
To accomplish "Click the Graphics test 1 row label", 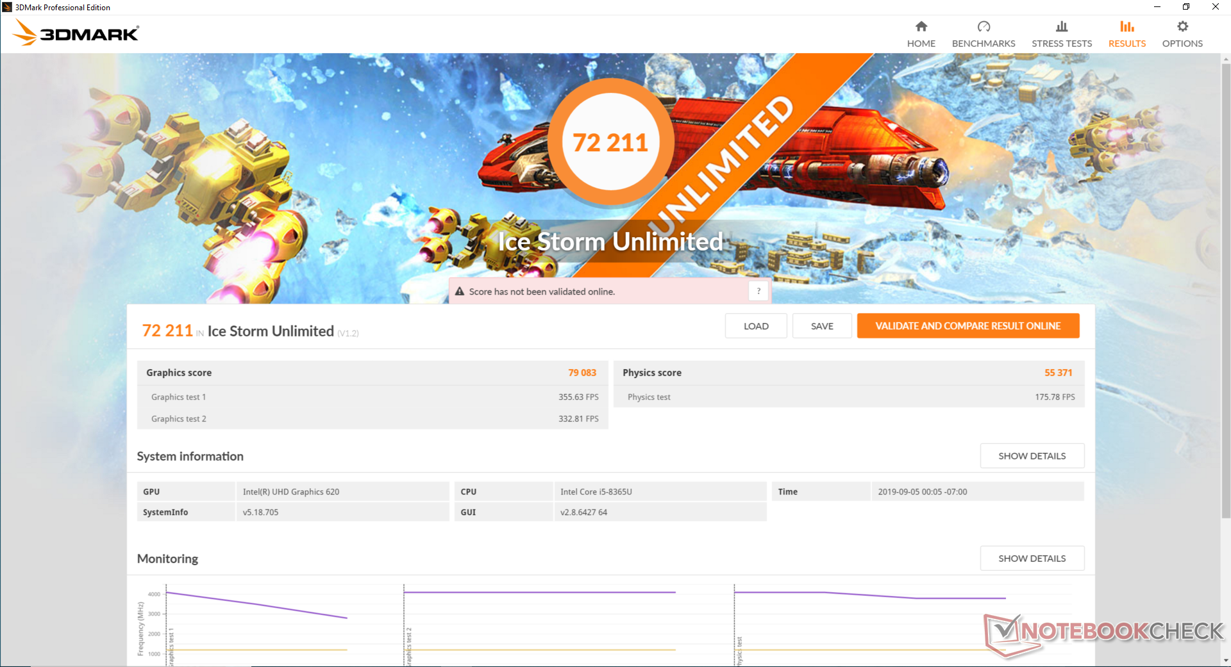I will coord(178,397).
